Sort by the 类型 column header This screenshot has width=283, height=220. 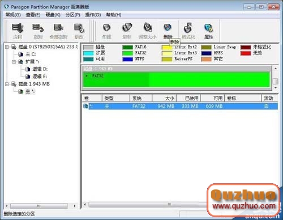coord(116,98)
